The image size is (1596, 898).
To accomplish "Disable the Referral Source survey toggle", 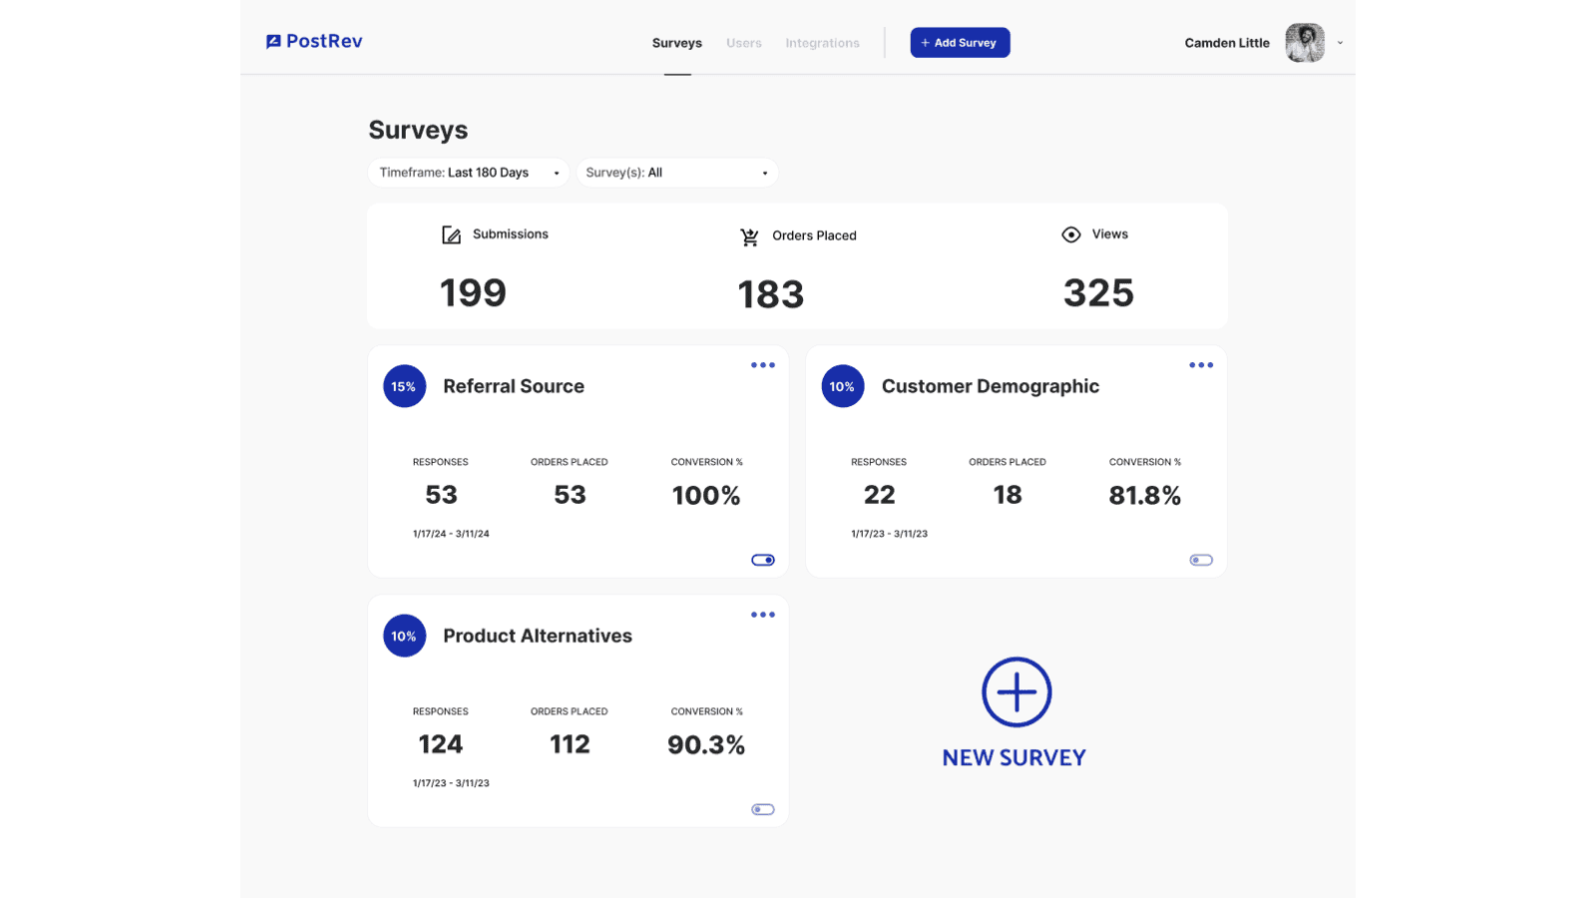I will 763,560.
